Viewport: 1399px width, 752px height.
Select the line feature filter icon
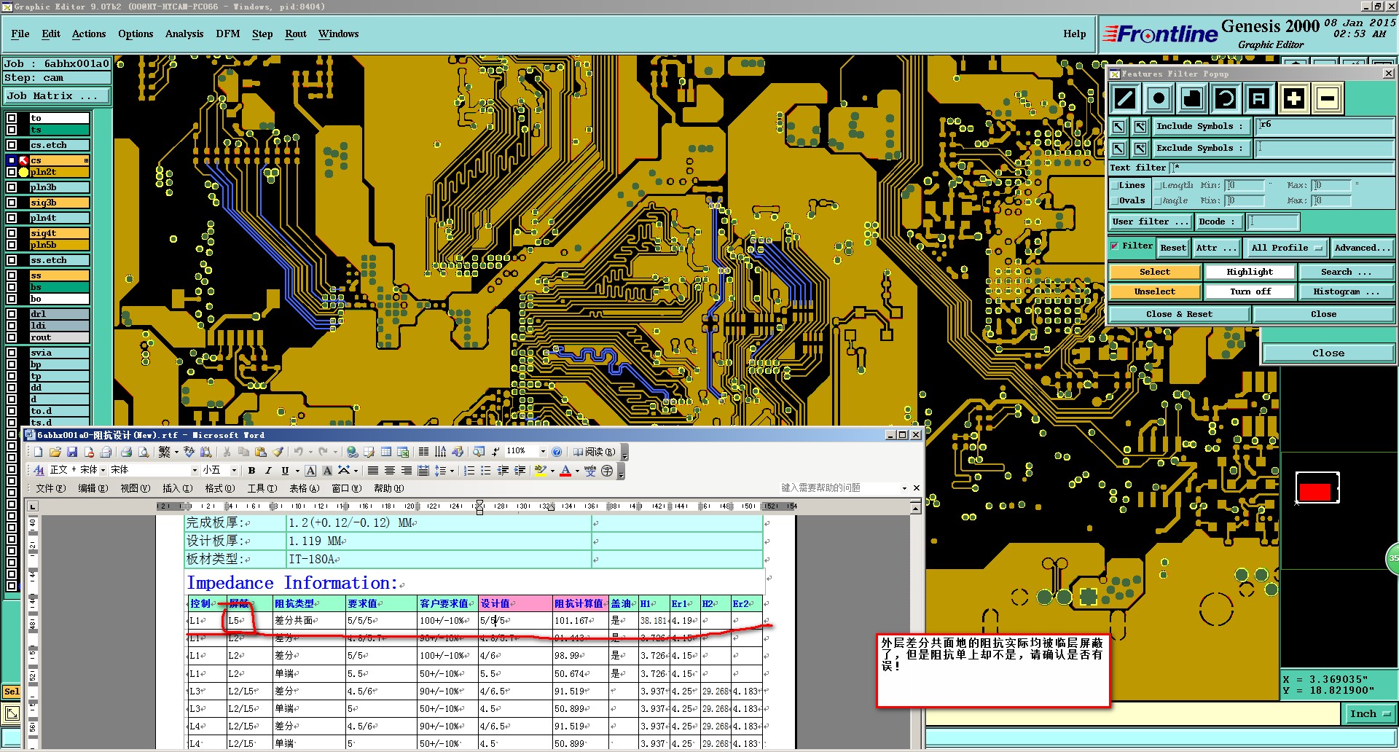pyautogui.click(x=1125, y=98)
